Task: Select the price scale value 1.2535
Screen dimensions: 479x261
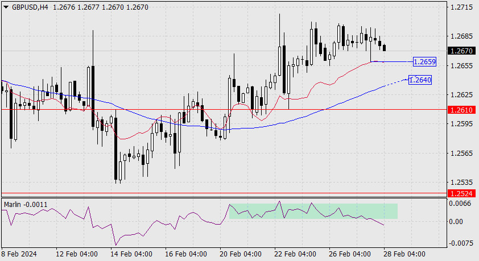Action: (x=461, y=182)
